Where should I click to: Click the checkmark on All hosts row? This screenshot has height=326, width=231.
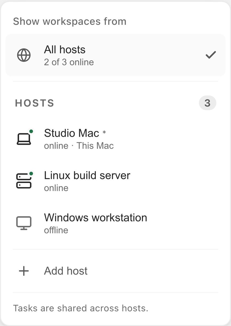click(211, 55)
